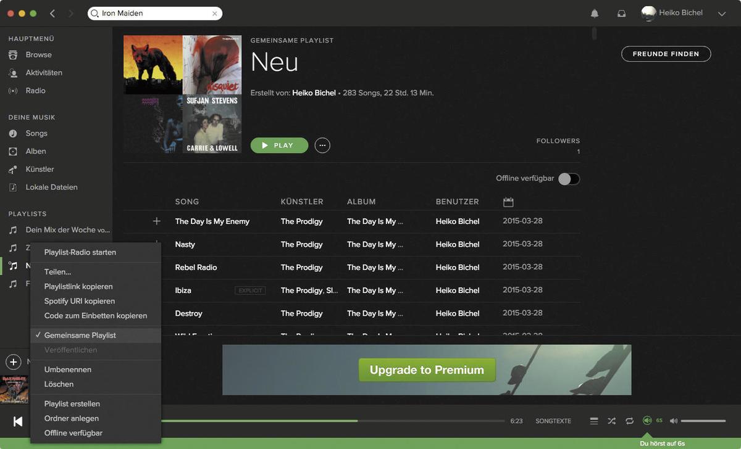Viewport: 741px width, 449px height.
Task: Select the Dein Mix der Woche playlist
Action: (68, 230)
